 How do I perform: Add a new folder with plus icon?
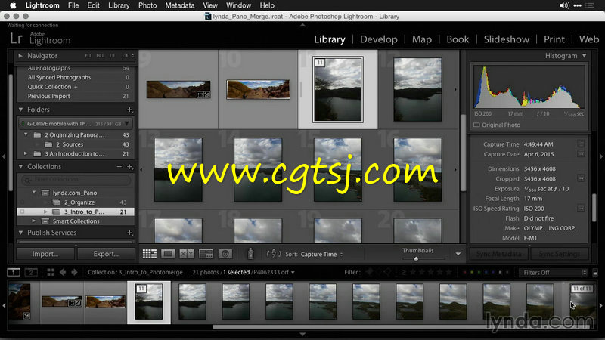[129, 110]
